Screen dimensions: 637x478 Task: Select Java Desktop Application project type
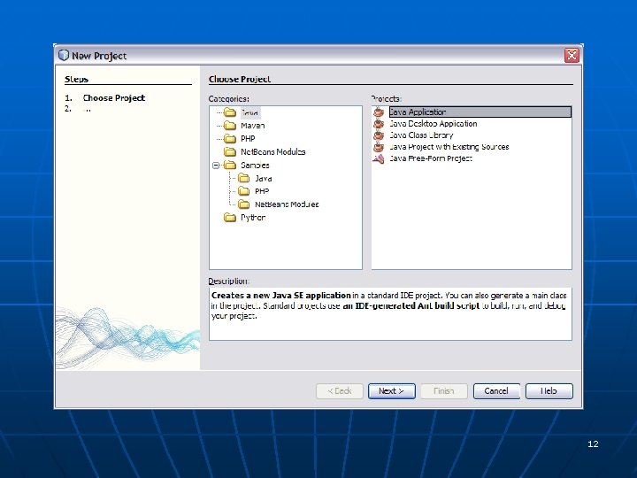tap(433, 124)
